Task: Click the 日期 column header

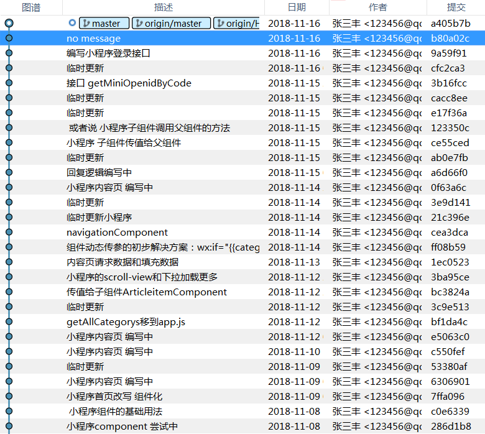Action: pos(297,7)
